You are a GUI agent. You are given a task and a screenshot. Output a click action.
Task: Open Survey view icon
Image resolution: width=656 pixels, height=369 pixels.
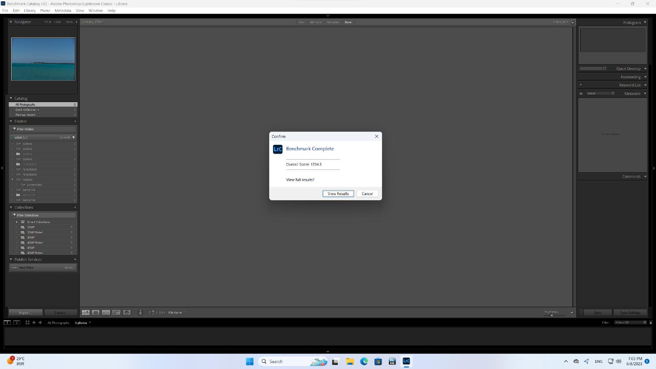click(116, 313)
